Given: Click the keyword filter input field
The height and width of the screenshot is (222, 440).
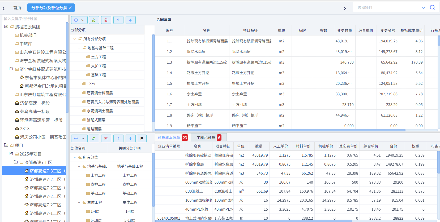Looking at the screenshot, I should (x=35, y=19).
